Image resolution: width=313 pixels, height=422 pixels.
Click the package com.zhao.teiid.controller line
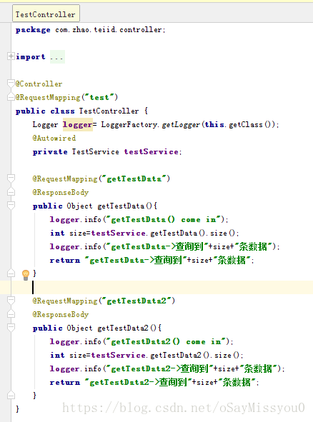[x=90, y=29]
